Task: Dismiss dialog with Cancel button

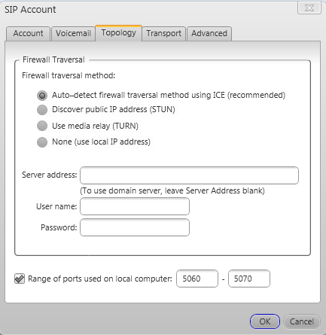Action: 302,321
